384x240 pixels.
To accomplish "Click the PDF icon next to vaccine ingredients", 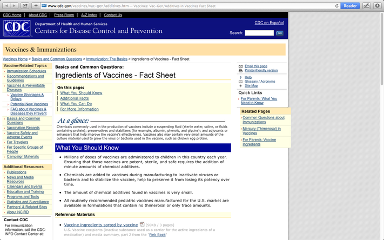I will tap(142, 224).
